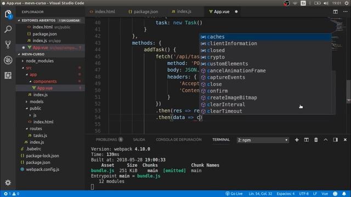Choose the cancelAnimationFrame suggestion
The width and height of the screenshot is (351, 197).
click(265, 71)
